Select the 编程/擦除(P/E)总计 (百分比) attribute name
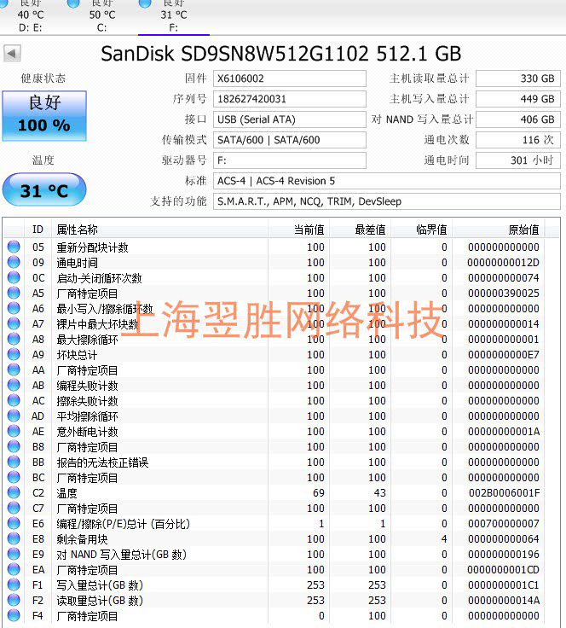The height and width of the screenshot is (628, 566). 124,524
